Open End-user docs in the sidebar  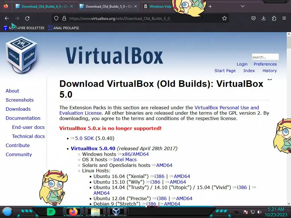pos(28,127)
